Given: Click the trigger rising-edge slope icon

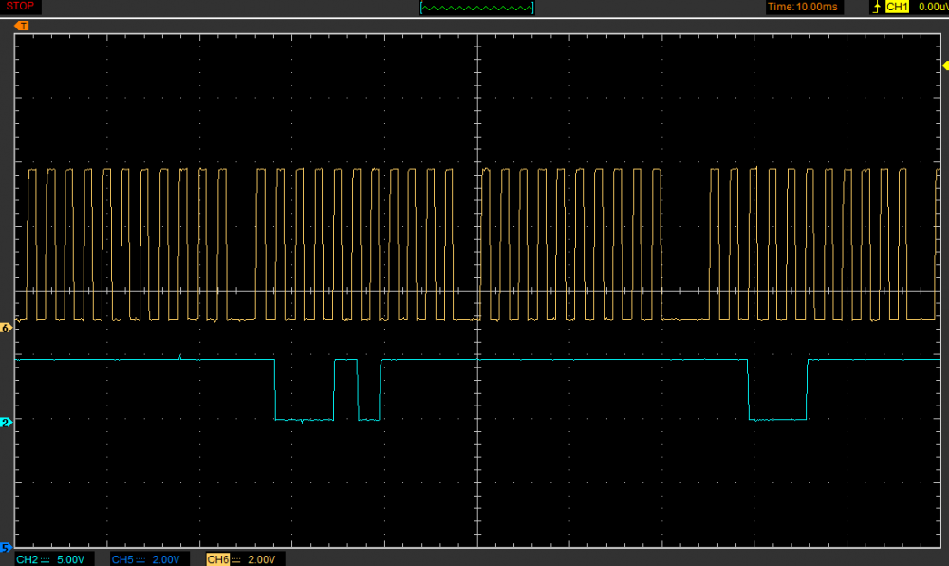Looking at the screenshot, I should pyautogui.click(x=875, y=8).
